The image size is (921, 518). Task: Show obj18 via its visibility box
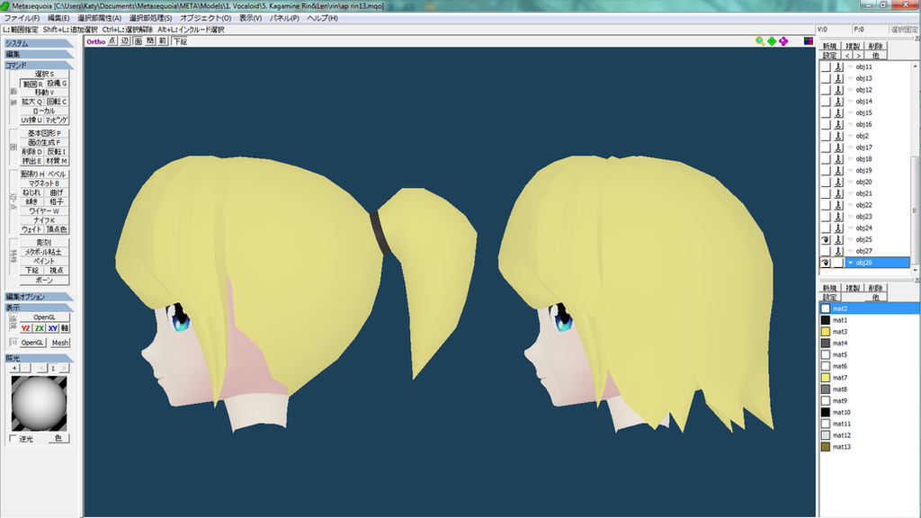[826, 159]
